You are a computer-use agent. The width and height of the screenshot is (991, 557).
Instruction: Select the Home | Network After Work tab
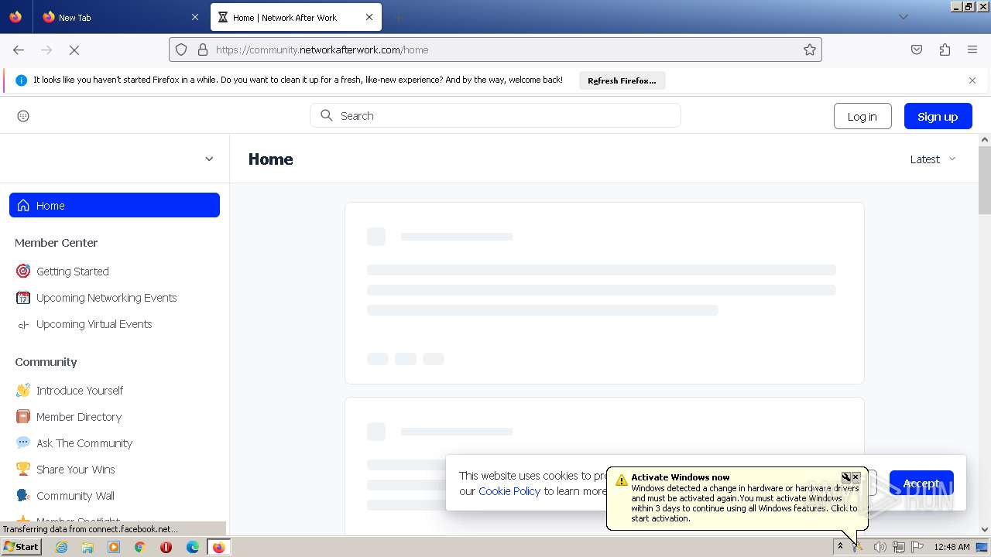tap(297, 17)
